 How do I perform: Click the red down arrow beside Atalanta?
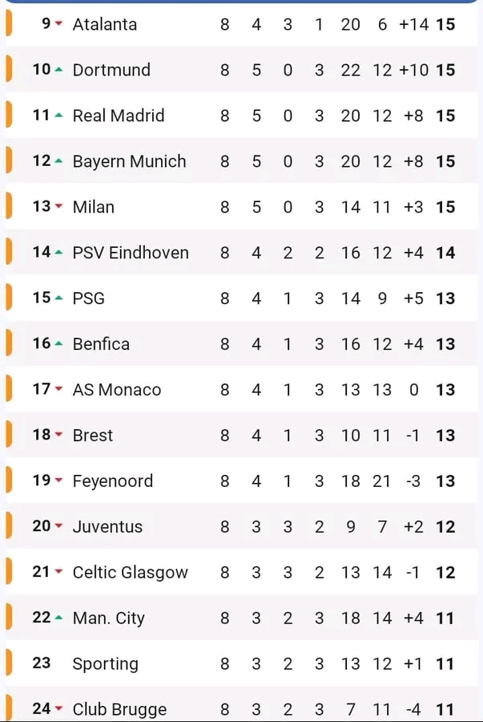[58, 23]
